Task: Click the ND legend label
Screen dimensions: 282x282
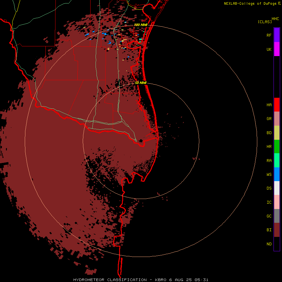Action: pyautogui.click(x=269, y=244)
